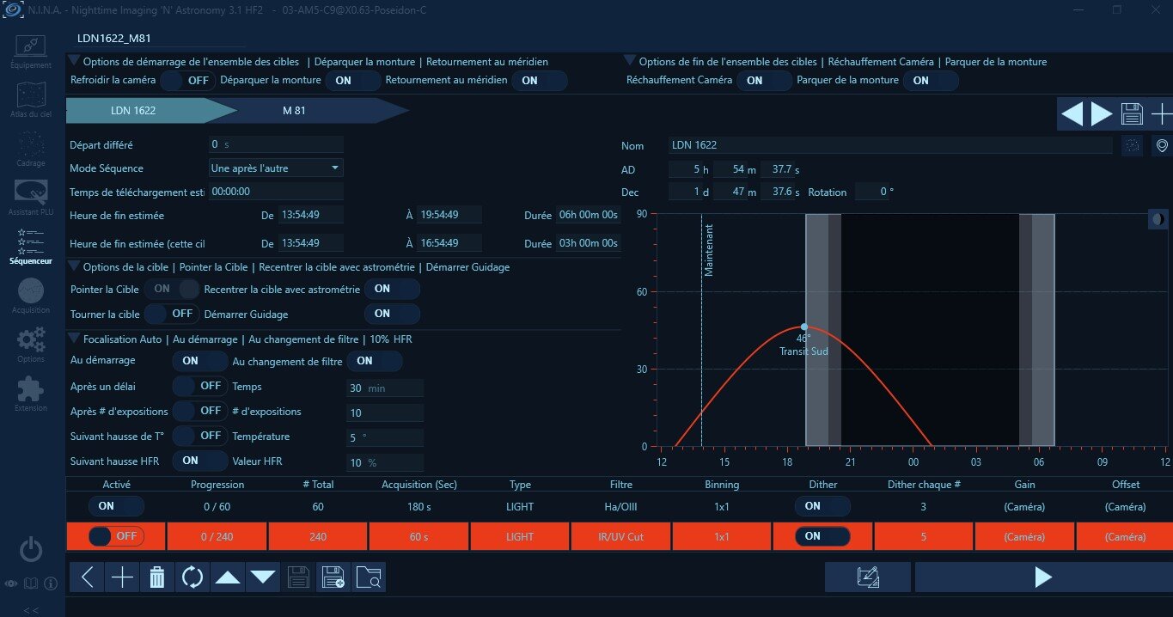Image resolution: width=1173 pixels, height=617 pixels.
Task: Open the Équipement section in sidebar
Action: tap(31, 51)
